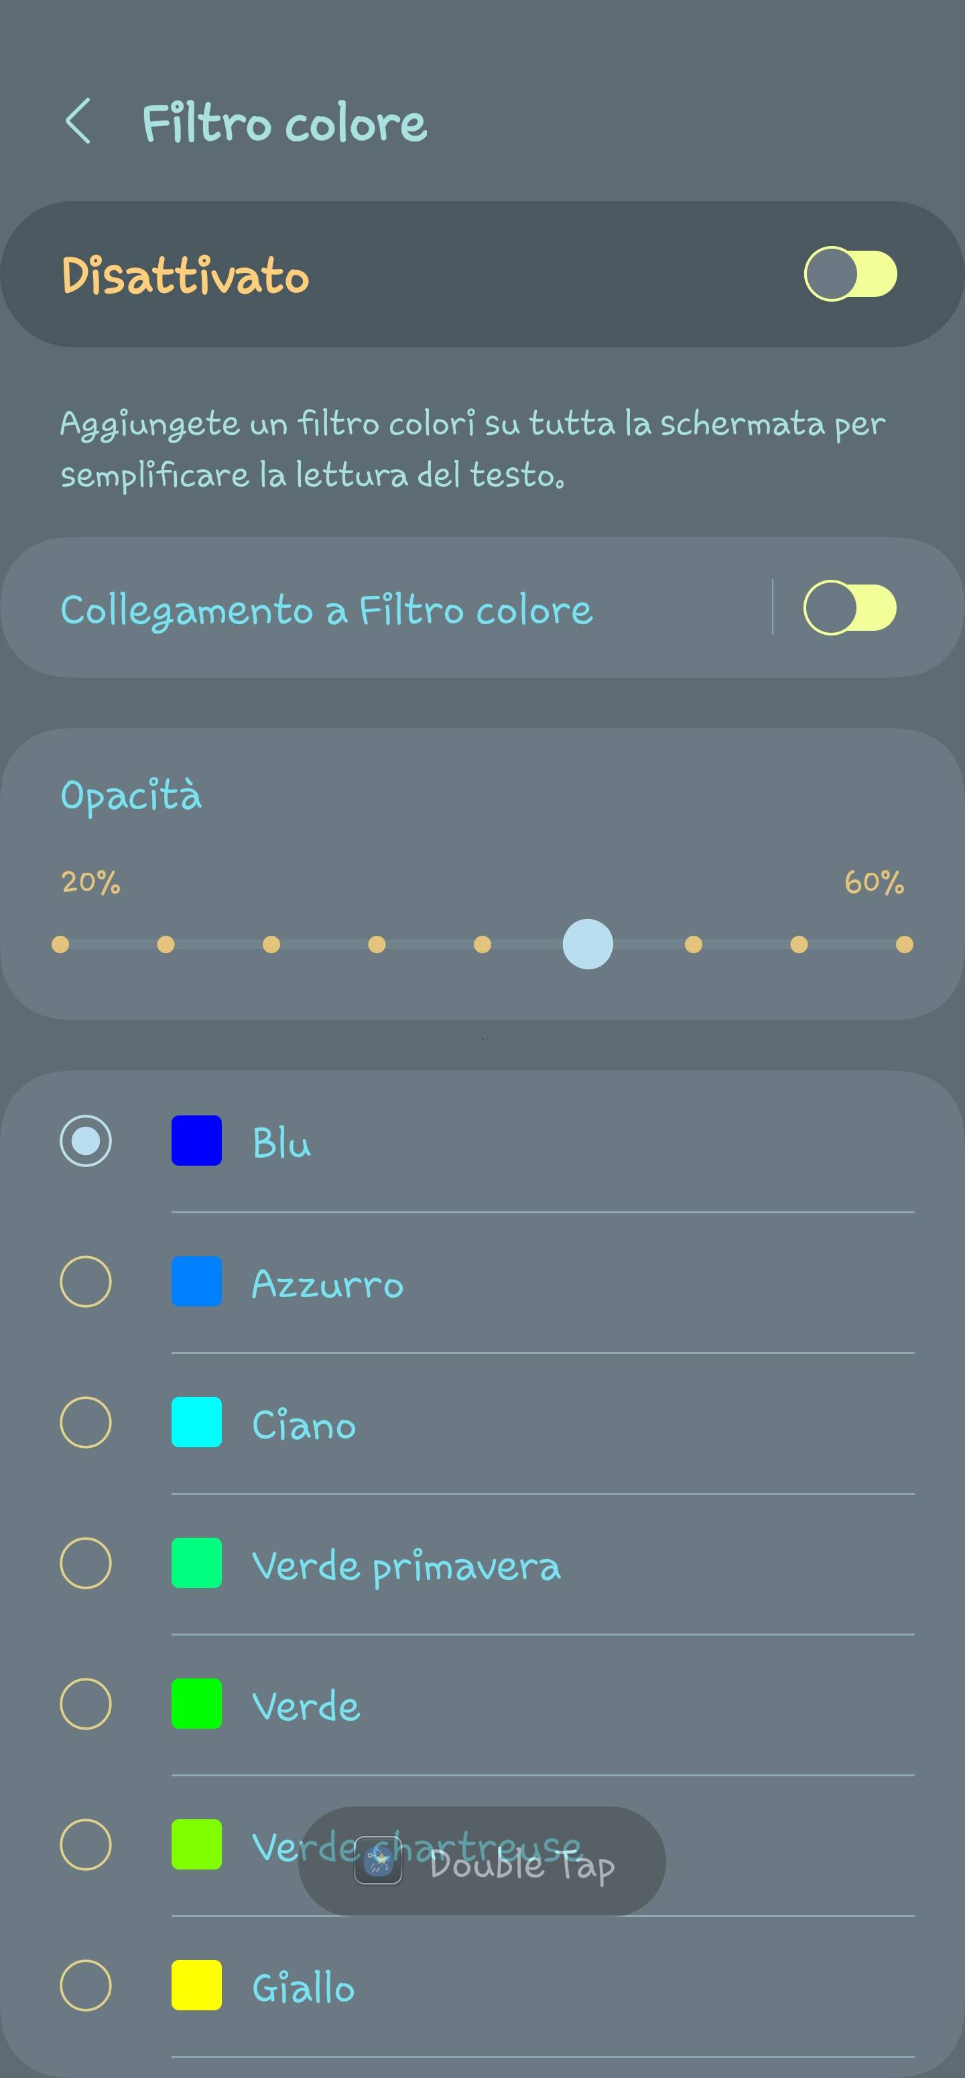Tap the back arrow icon
Image resolution: width=965 pixels, height=2078 pixels.
(x=78, y=123)
